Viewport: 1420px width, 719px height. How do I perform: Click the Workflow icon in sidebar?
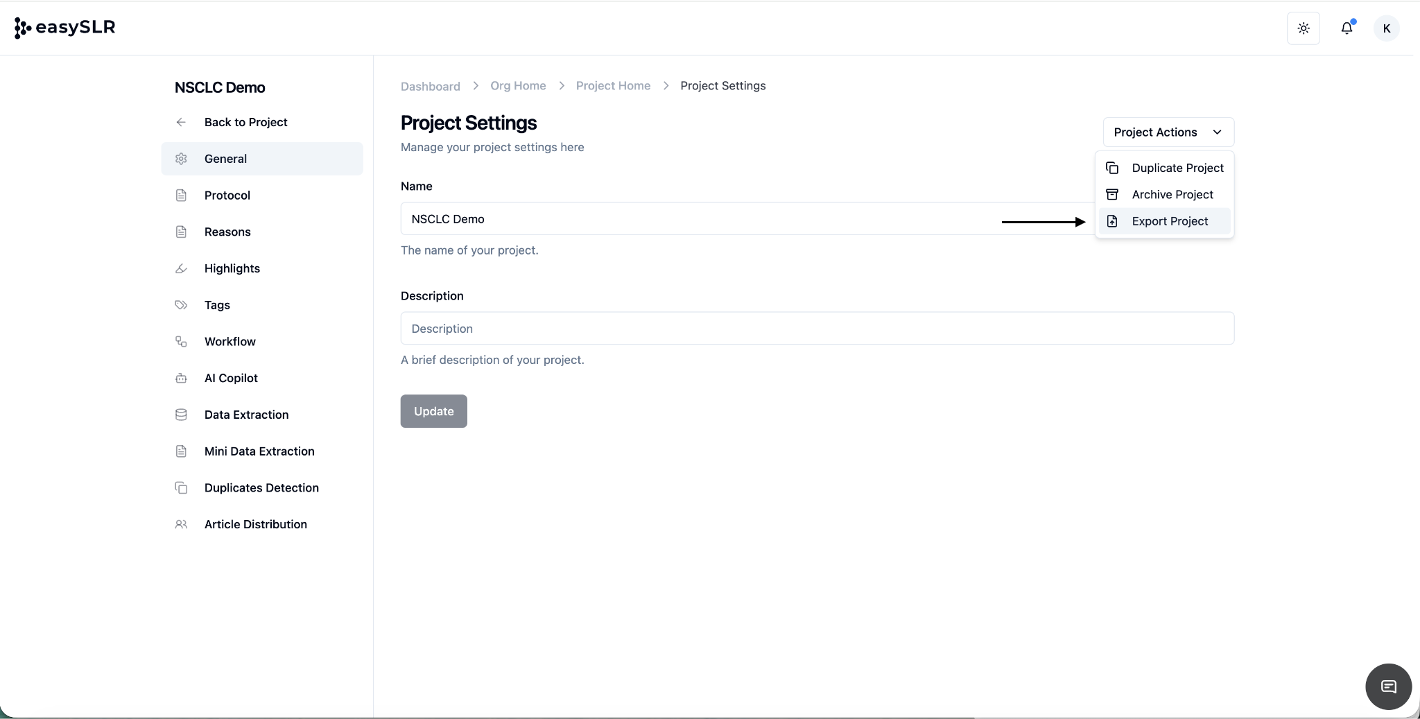tap(181, 342)
